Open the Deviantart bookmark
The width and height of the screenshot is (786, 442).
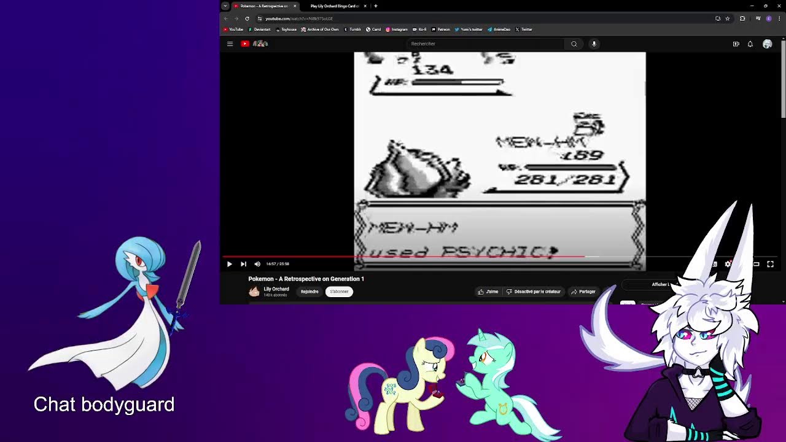click(259, 29)
